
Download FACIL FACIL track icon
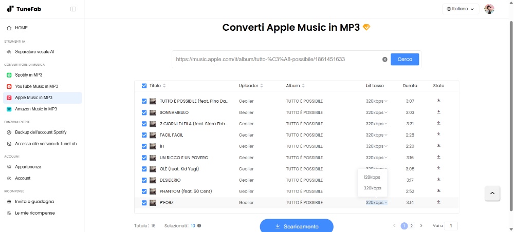pos(438,134)
